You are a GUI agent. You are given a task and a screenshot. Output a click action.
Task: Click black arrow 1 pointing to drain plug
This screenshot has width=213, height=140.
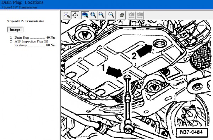coord(114,72)
